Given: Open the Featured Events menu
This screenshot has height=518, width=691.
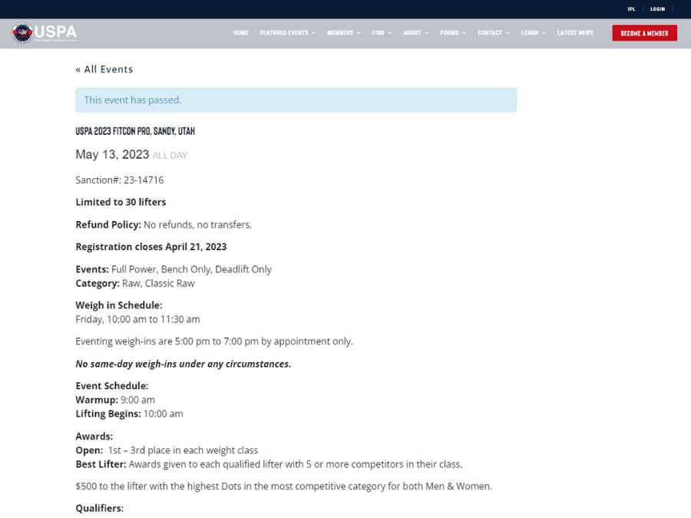Looking at the screenshot, I should (284, 33).
